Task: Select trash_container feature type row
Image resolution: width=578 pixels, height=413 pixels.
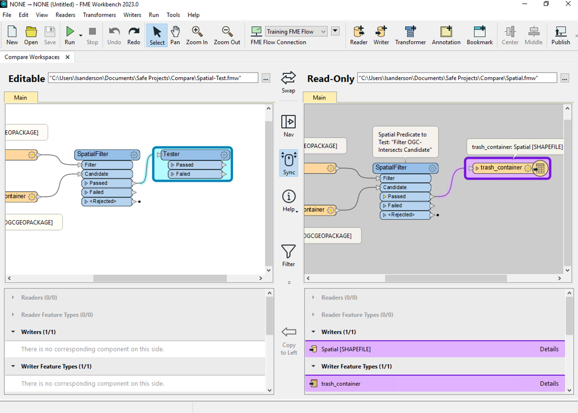Action: (x=435, y=384)
